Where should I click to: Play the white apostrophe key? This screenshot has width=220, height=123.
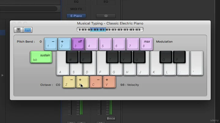(x=196, y=63)
